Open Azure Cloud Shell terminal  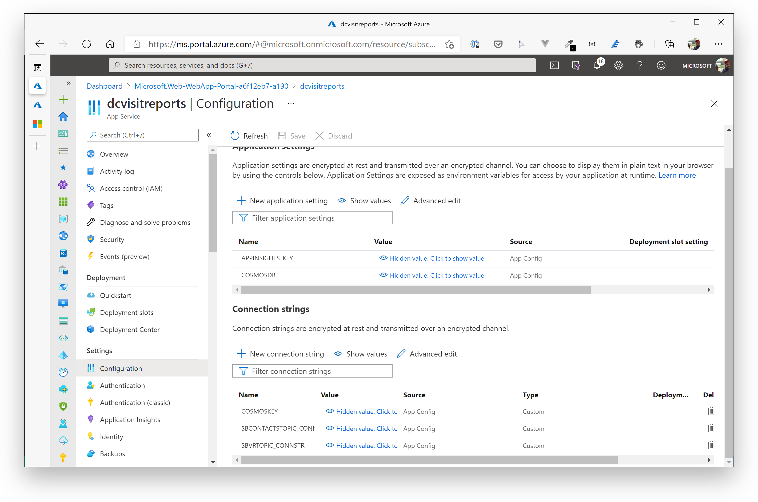[554, 65]
